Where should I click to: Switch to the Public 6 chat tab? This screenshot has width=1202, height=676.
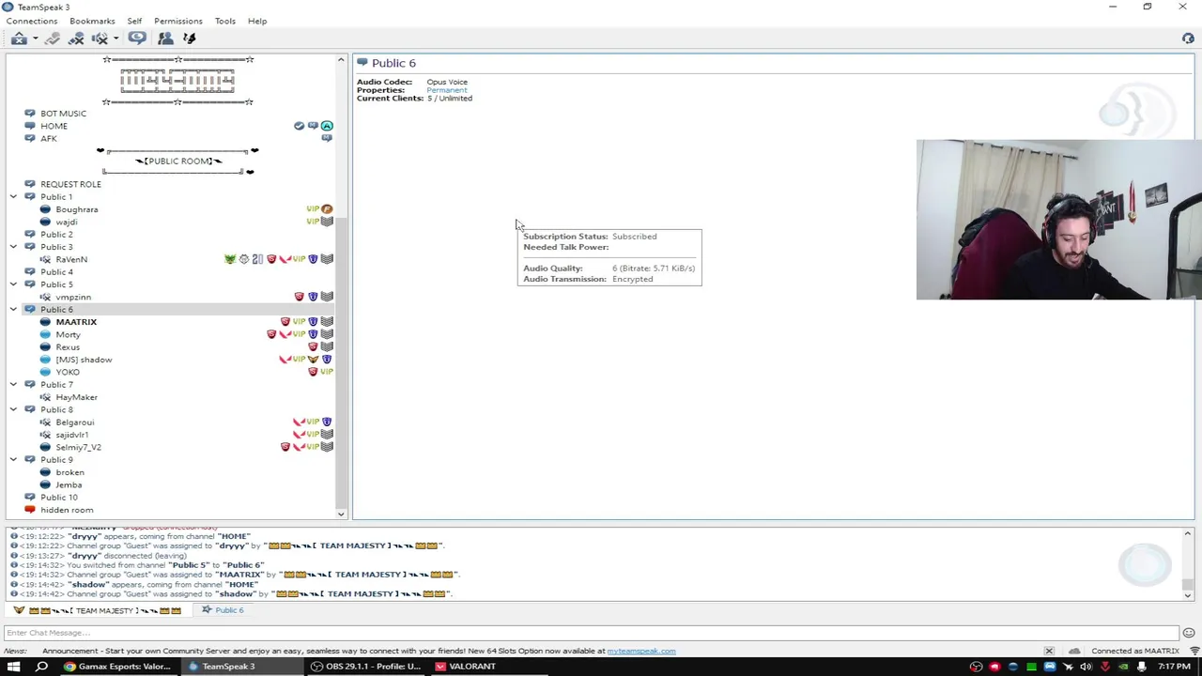pyautogui.click(x=223, y=610)
